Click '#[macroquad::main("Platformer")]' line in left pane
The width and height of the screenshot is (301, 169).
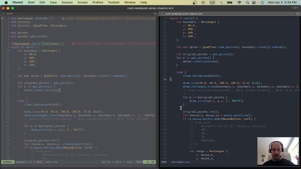point(38,44)
